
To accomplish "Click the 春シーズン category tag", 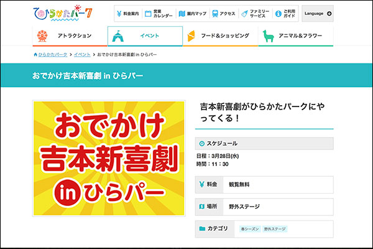I will (x=250, y=229).
